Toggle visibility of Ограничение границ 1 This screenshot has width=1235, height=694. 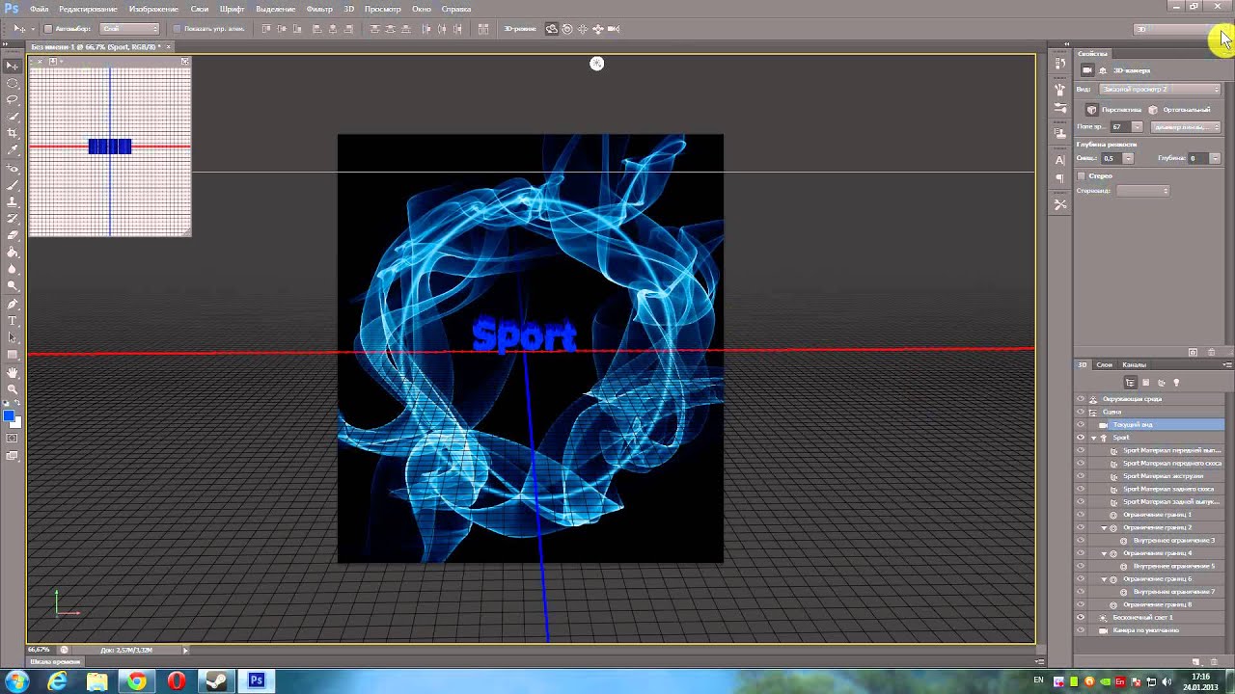pos(1081,515)
